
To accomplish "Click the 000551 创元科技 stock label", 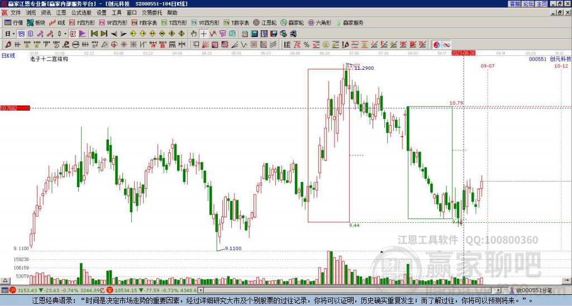I will click(550, 59).
